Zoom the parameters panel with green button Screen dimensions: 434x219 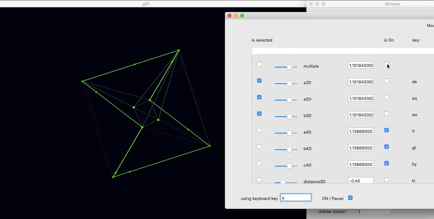242,16
